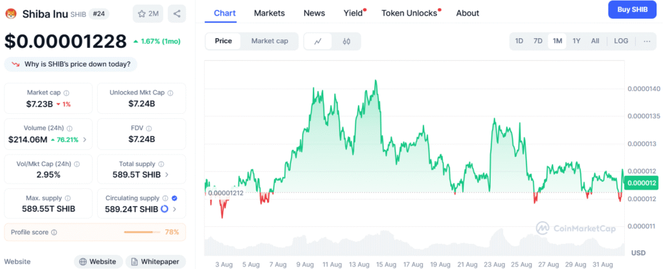
Task: Open the chart more-options ellipsis
Action: pyautogui.click(x=647, y=41)
